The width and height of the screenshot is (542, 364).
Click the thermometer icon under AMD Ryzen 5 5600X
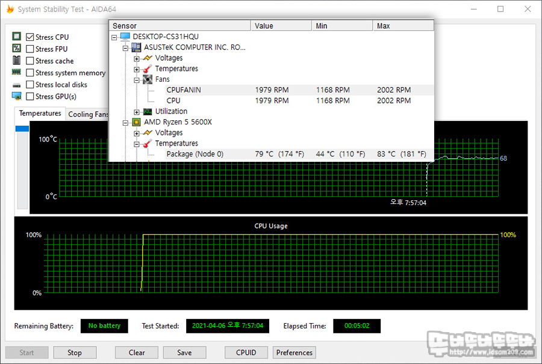148,143
